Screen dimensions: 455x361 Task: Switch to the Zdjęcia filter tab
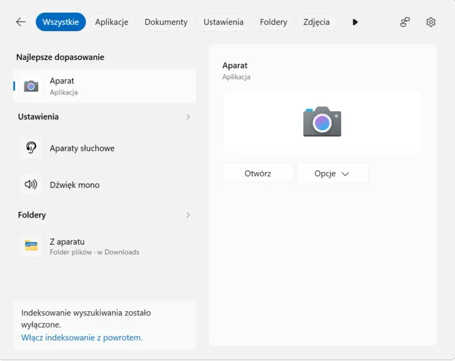[x=316, y=22]
